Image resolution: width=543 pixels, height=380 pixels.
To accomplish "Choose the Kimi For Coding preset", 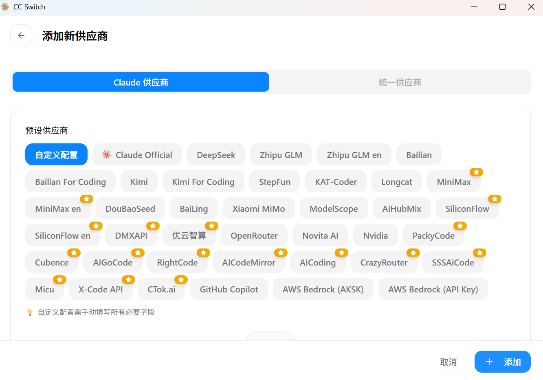I will [x=203, y=181].
